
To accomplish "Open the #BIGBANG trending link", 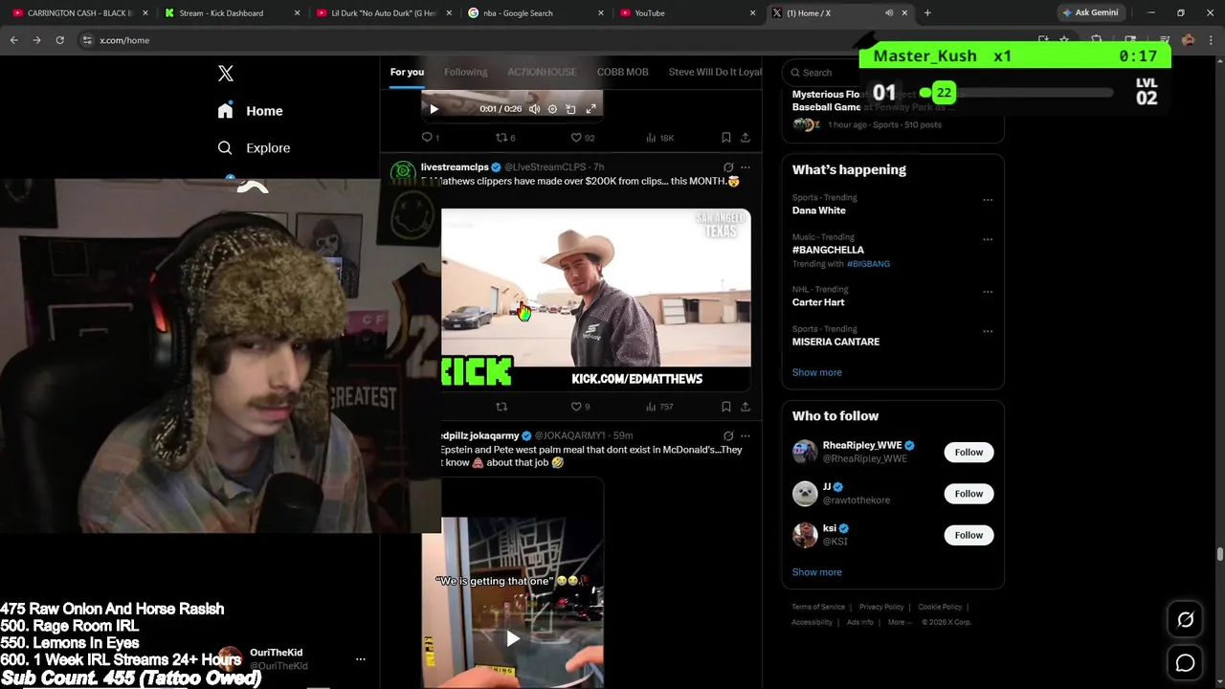I will tap(868, 263).
